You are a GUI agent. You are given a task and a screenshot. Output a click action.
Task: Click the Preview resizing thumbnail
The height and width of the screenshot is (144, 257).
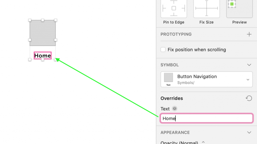click(239, 9)
